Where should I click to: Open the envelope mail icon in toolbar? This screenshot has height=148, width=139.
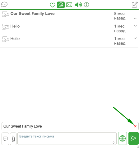pos(69,5)
